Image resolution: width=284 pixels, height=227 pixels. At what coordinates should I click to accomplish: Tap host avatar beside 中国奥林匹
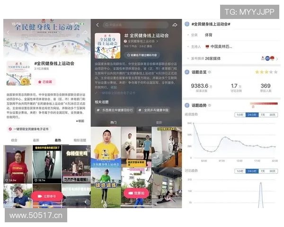[x=207, y=47]
